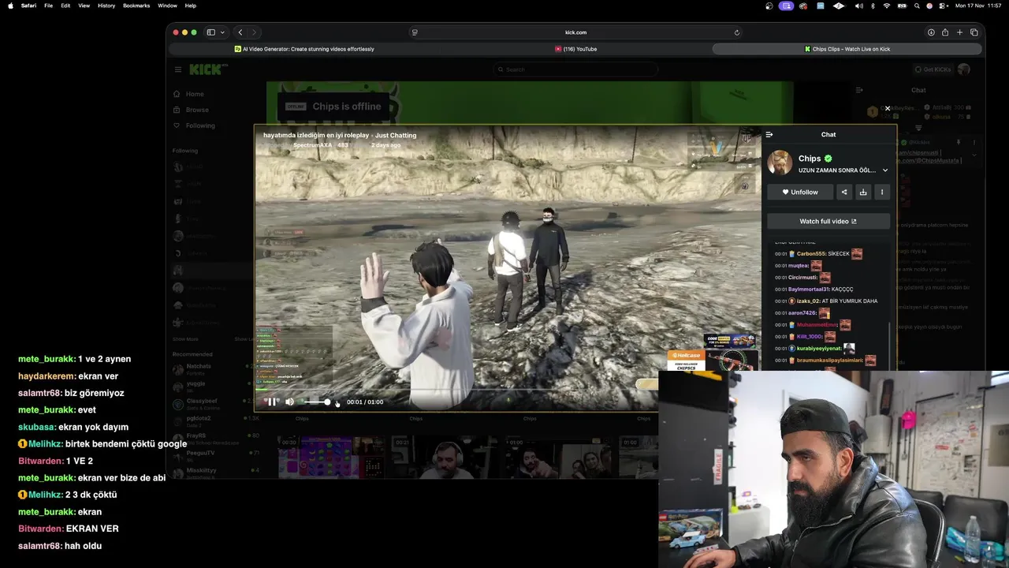This screenshot has height=568, width=1009.
Task: Click aaron7426 username in clip chat
Action: (x=802, y=313)
